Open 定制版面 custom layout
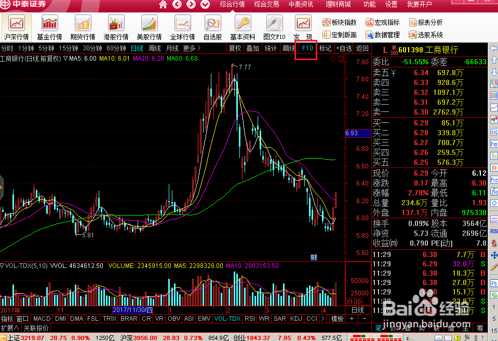 (x=340, y=35)
